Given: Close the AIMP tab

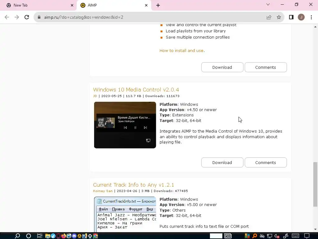Looking at the screenshot, I should (x=146, y=5).
